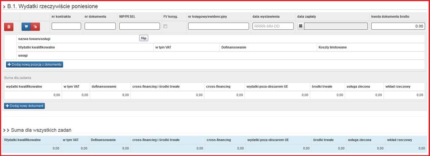
Task: Click the FV koryg. column header
Action: 170,16
